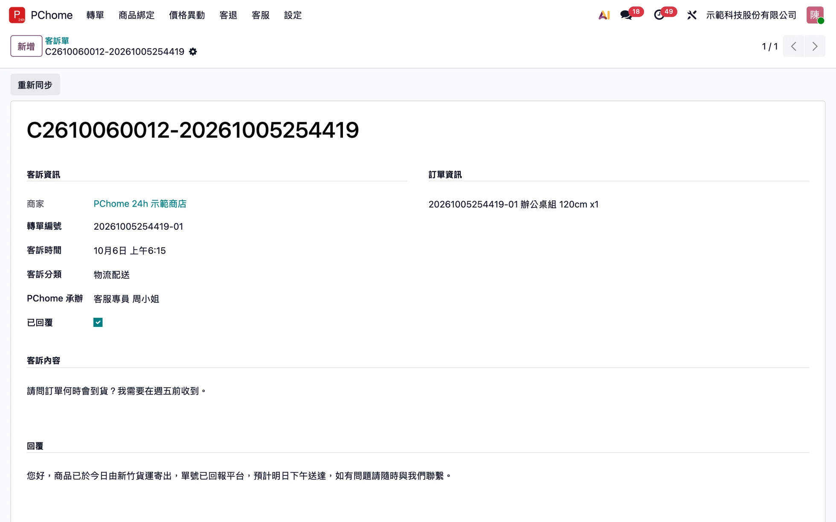The height and width of the screenshot is (522, 836).
Task: Click the 訂單資訊 section header
Action: click(445, 174)
